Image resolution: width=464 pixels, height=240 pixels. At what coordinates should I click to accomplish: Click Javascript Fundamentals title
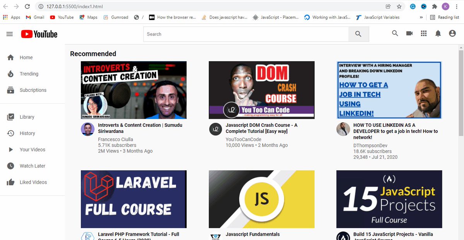[253, 234]
